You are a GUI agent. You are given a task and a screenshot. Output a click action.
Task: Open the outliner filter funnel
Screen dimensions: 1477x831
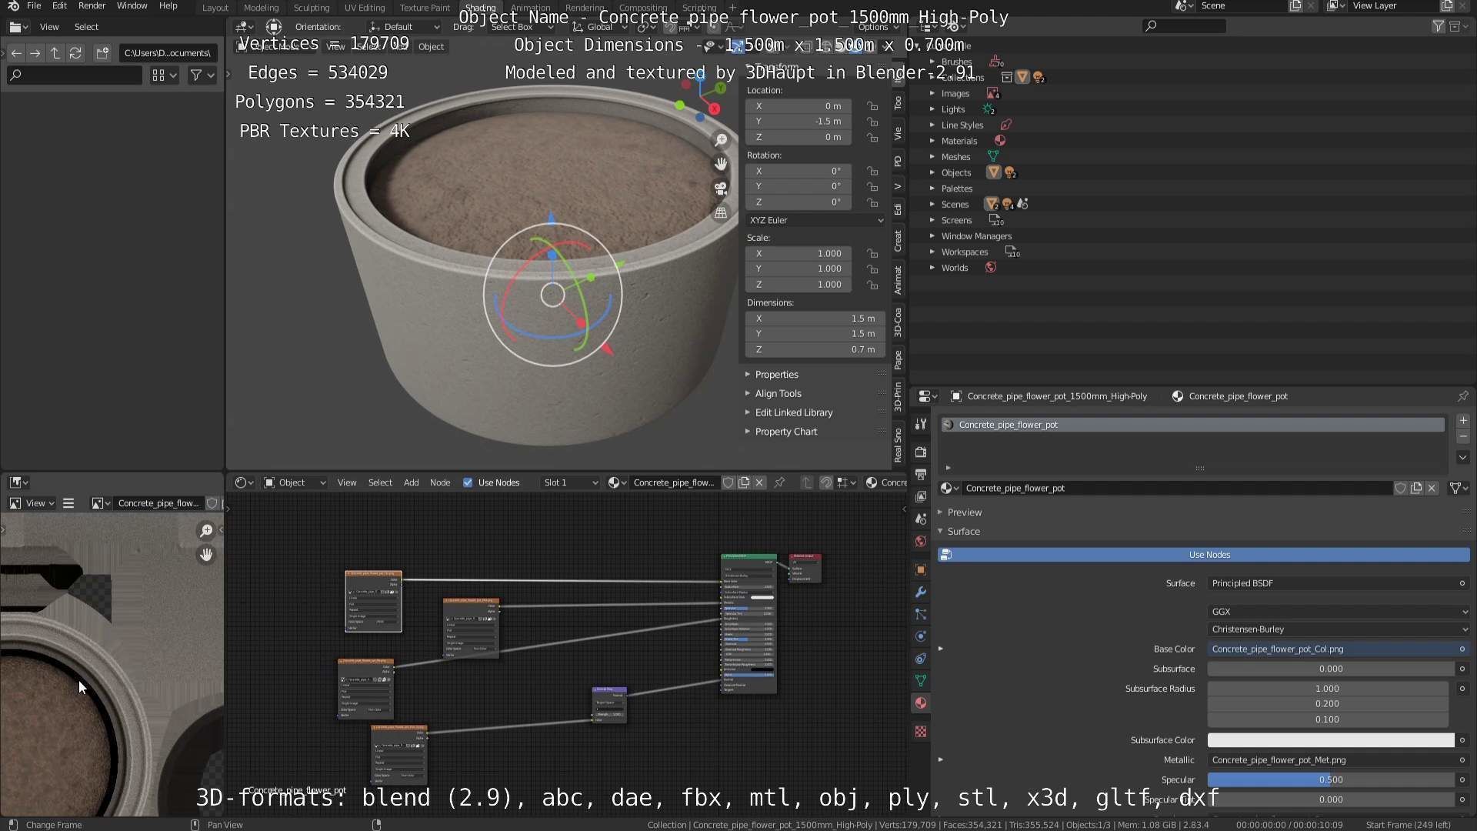1438,26
